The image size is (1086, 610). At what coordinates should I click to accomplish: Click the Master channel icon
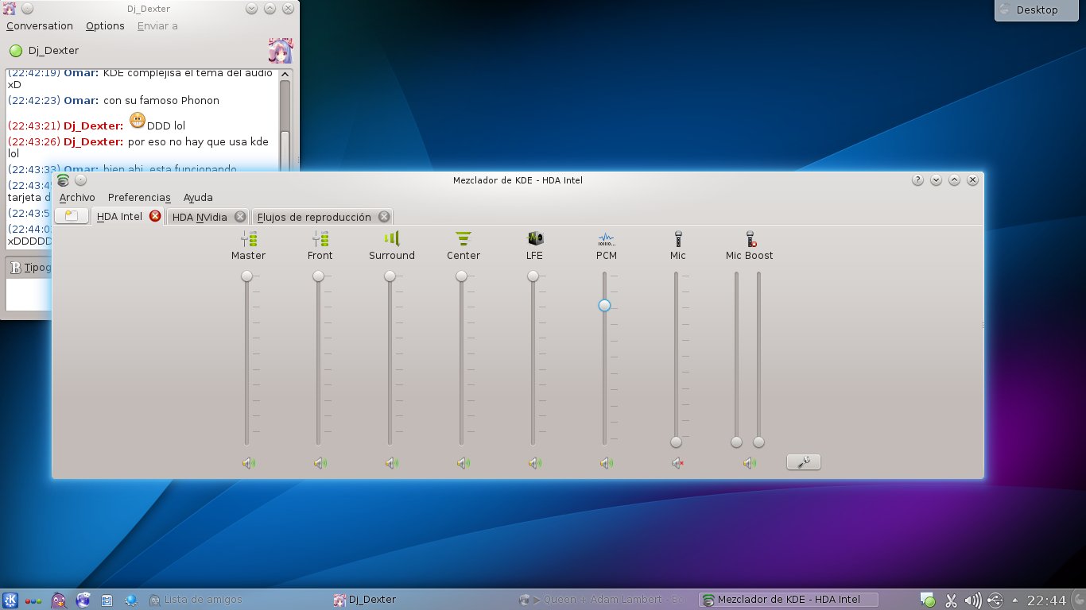click(x=249, y=238)
